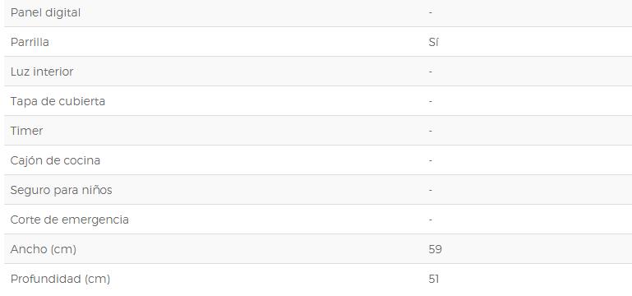Select the Sí value for Parrilla
The height and width of the screenshot is (296, 632).
click(x=433, y=42)
